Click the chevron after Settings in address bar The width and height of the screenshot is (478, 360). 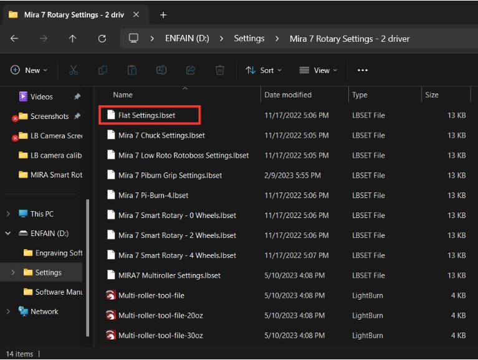277,39
